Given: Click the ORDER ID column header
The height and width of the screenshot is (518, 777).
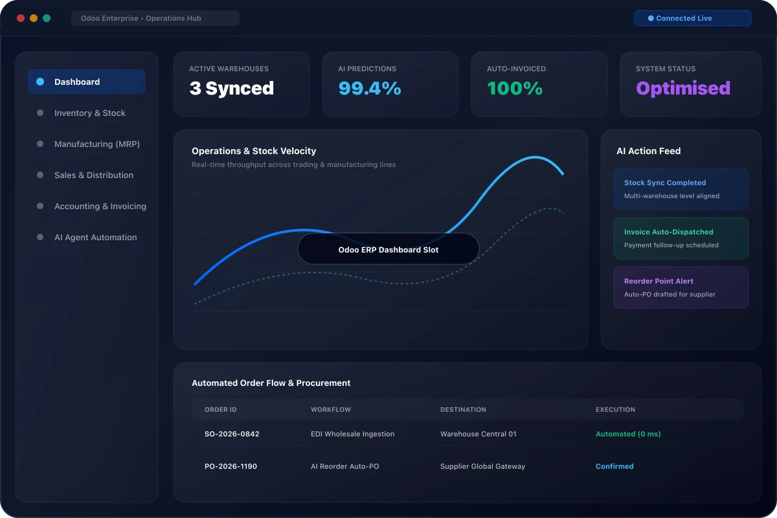Looking at the screenshot, I should point(221,409).
